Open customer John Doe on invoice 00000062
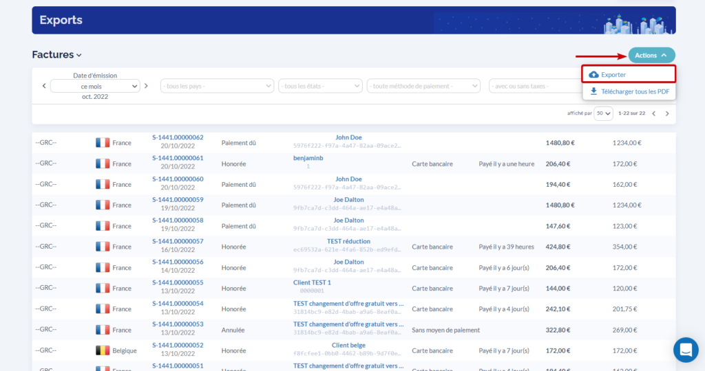The width and height of the screenshot is (705, 371). click(x=348, y=137)
